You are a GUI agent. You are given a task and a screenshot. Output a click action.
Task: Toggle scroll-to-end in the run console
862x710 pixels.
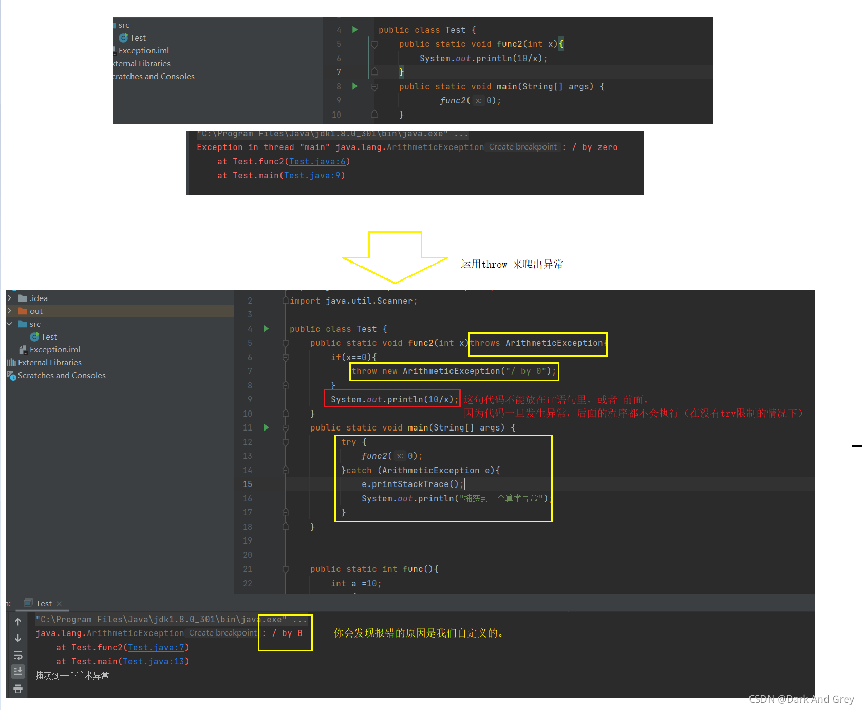coord(18,671)
